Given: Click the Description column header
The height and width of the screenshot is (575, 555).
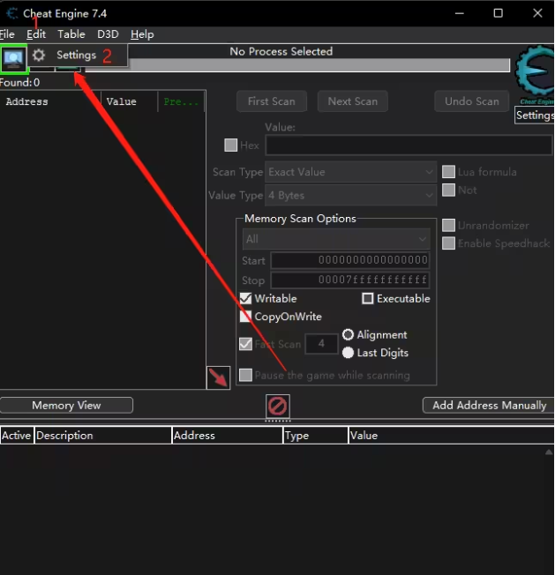Looking at the screenshot, I should [x=103, y=436].
